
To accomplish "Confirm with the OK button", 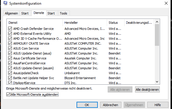I will point(87,105).
